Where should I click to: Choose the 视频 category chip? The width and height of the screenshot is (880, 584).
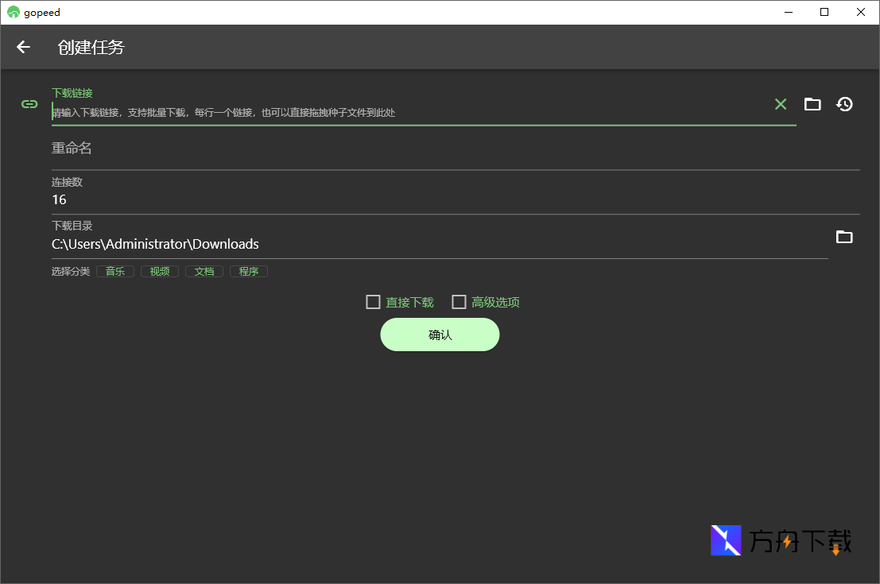click(160, 272)
